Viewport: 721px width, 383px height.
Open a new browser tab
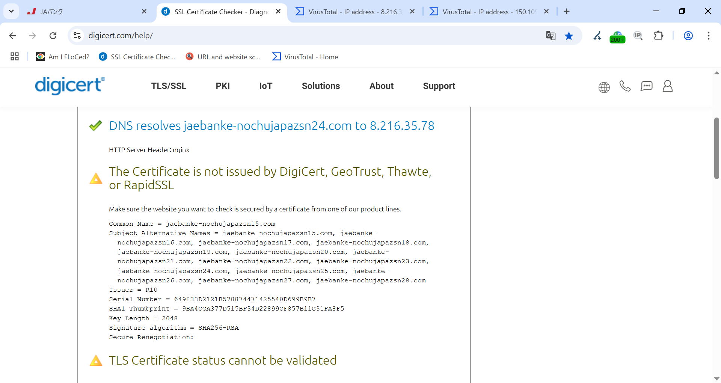(567, 12)
